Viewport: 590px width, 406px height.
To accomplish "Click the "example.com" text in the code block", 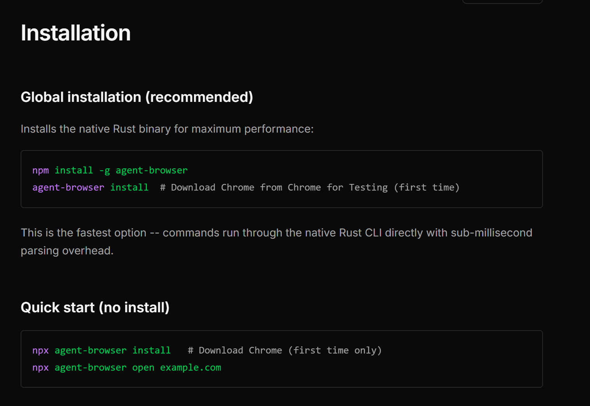I will (x=190, y=367).
